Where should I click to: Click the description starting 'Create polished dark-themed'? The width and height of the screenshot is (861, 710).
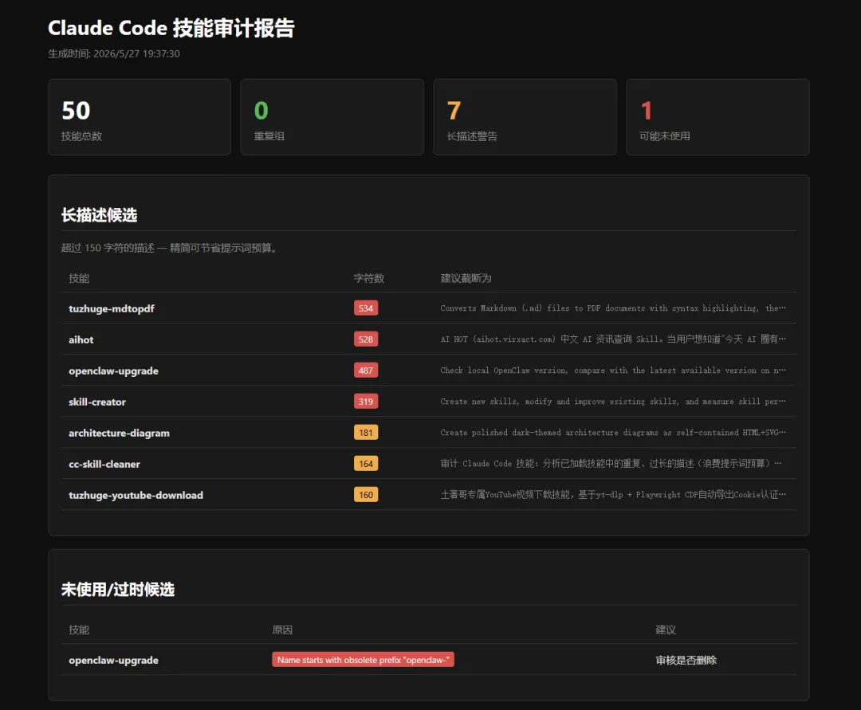(x=613, y=433)
